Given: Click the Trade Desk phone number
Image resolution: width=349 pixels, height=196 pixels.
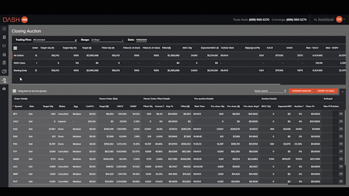Looking at the screenshot, I should pos(259,20).
